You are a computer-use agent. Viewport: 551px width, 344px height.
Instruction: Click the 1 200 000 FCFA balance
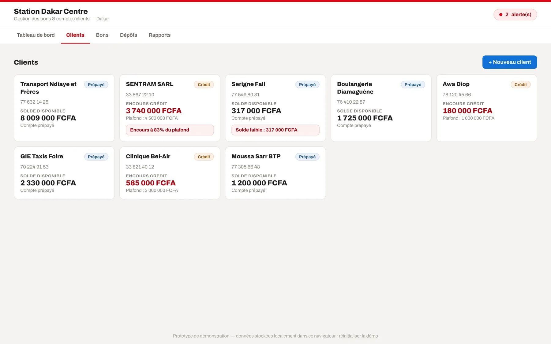pos(259,183)
